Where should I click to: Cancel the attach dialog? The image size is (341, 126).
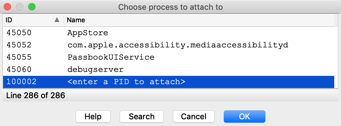tap(193, 117)
